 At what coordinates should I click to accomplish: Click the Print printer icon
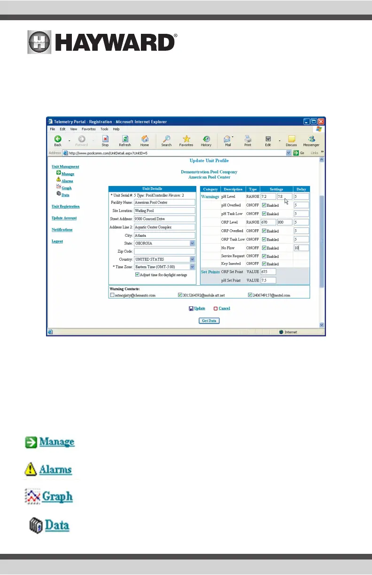(x=248, y=139)
